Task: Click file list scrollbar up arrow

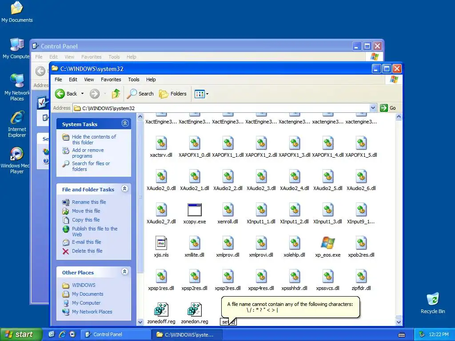Action: click(x=399, y=117)
